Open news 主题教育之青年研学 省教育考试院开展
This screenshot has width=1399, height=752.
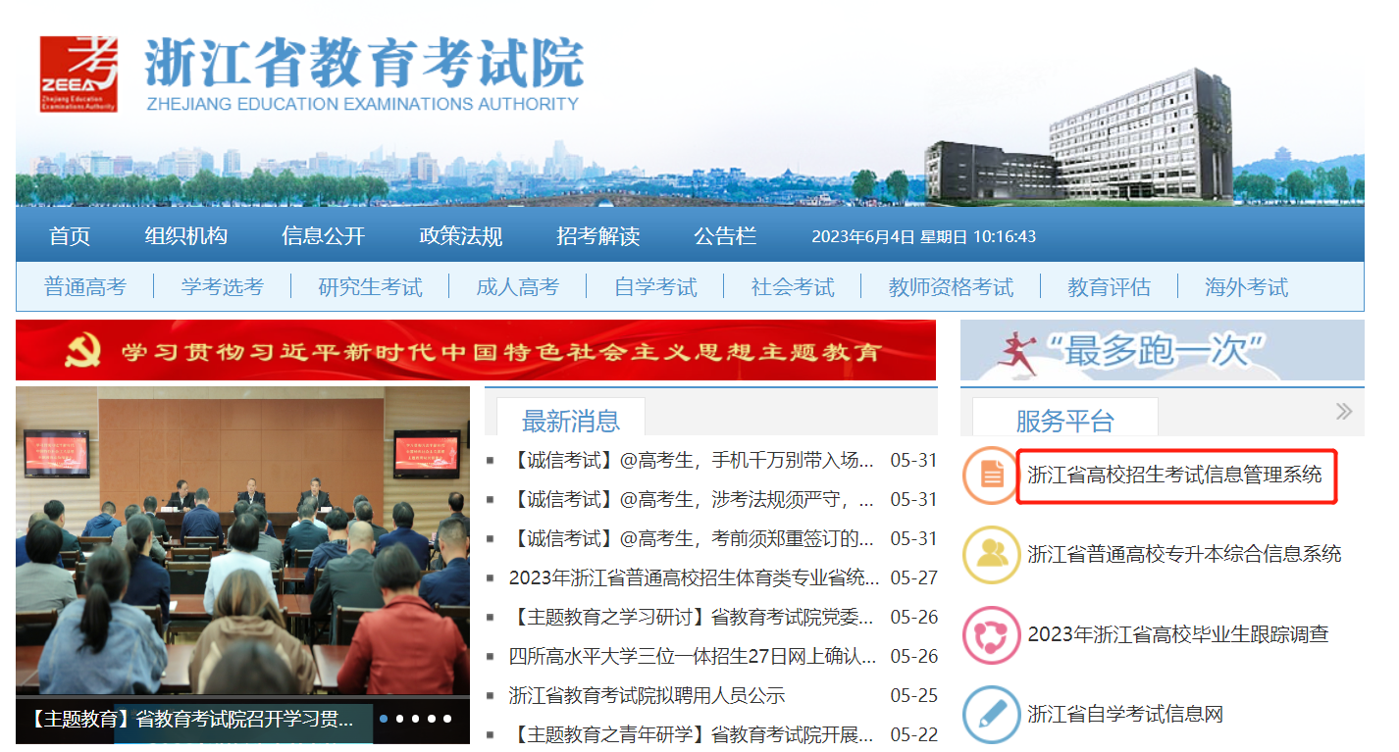coord(692,734)
